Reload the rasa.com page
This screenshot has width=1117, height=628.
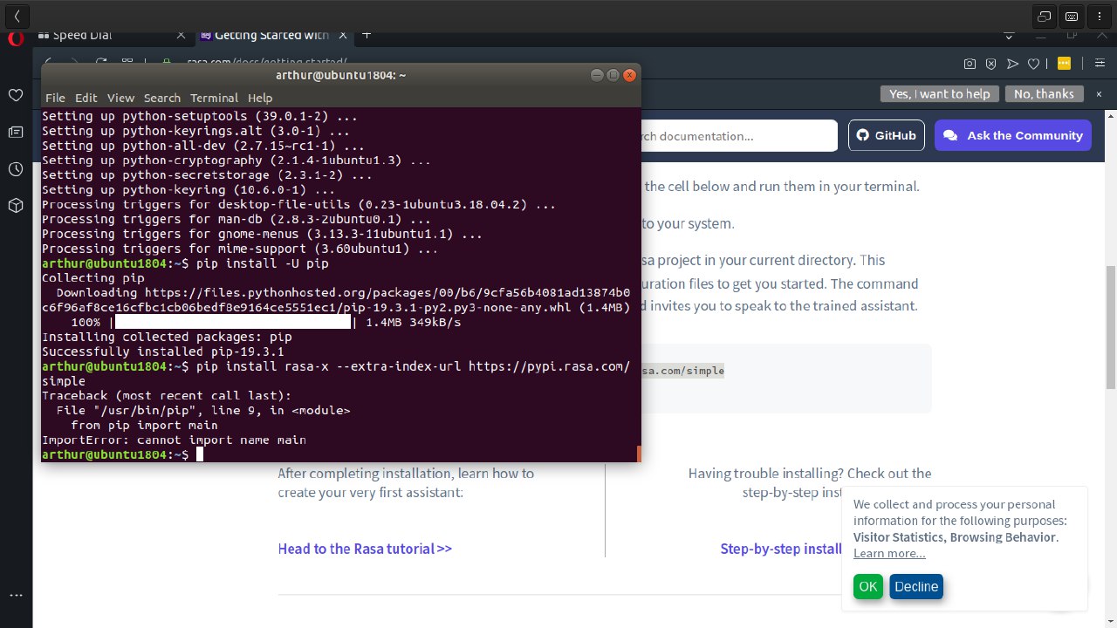pos(102,61)
